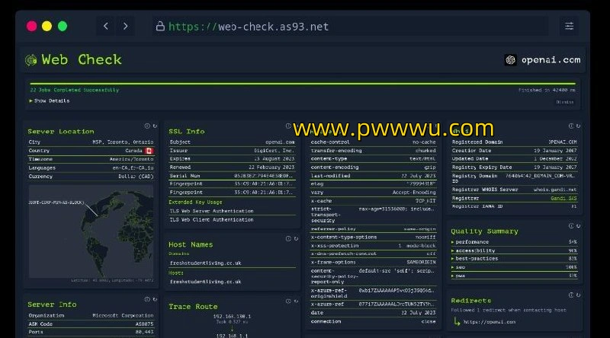Image resolution: width=610 pixels, height=338 pixels.
Task: Click the SSL Issuer DigiCert row
Action: 233,151
